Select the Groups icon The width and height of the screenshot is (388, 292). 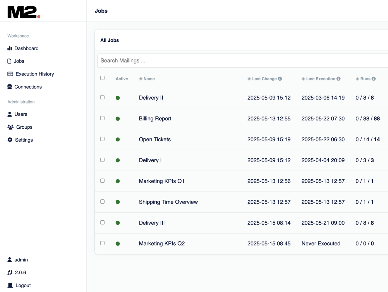(x=11, y=127)
